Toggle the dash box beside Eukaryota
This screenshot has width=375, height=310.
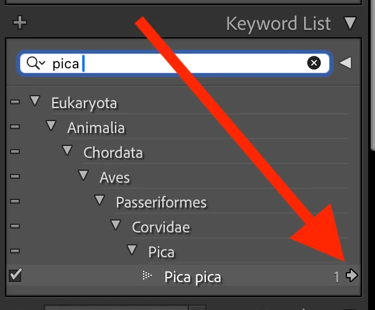(16, 102)
